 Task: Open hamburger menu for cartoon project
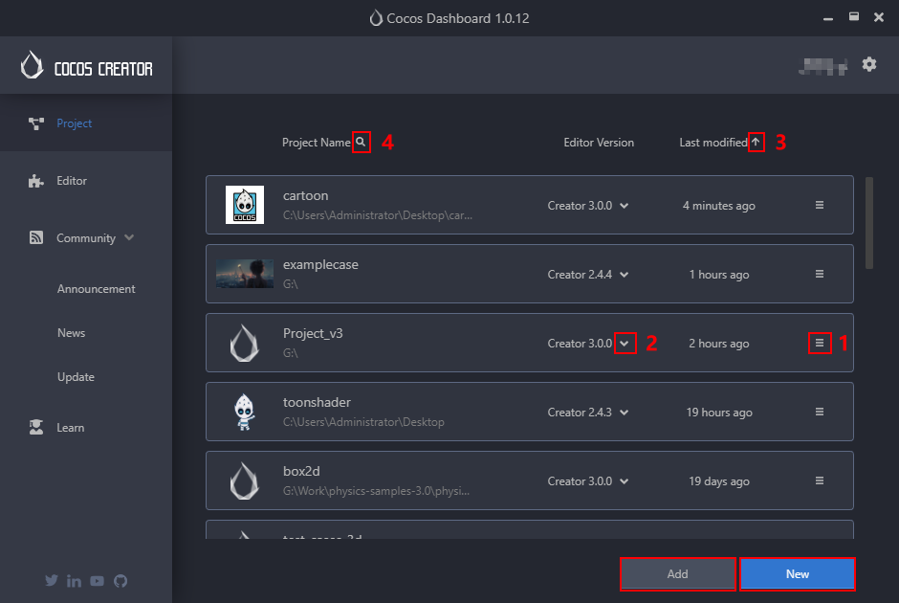click(820, 205)
